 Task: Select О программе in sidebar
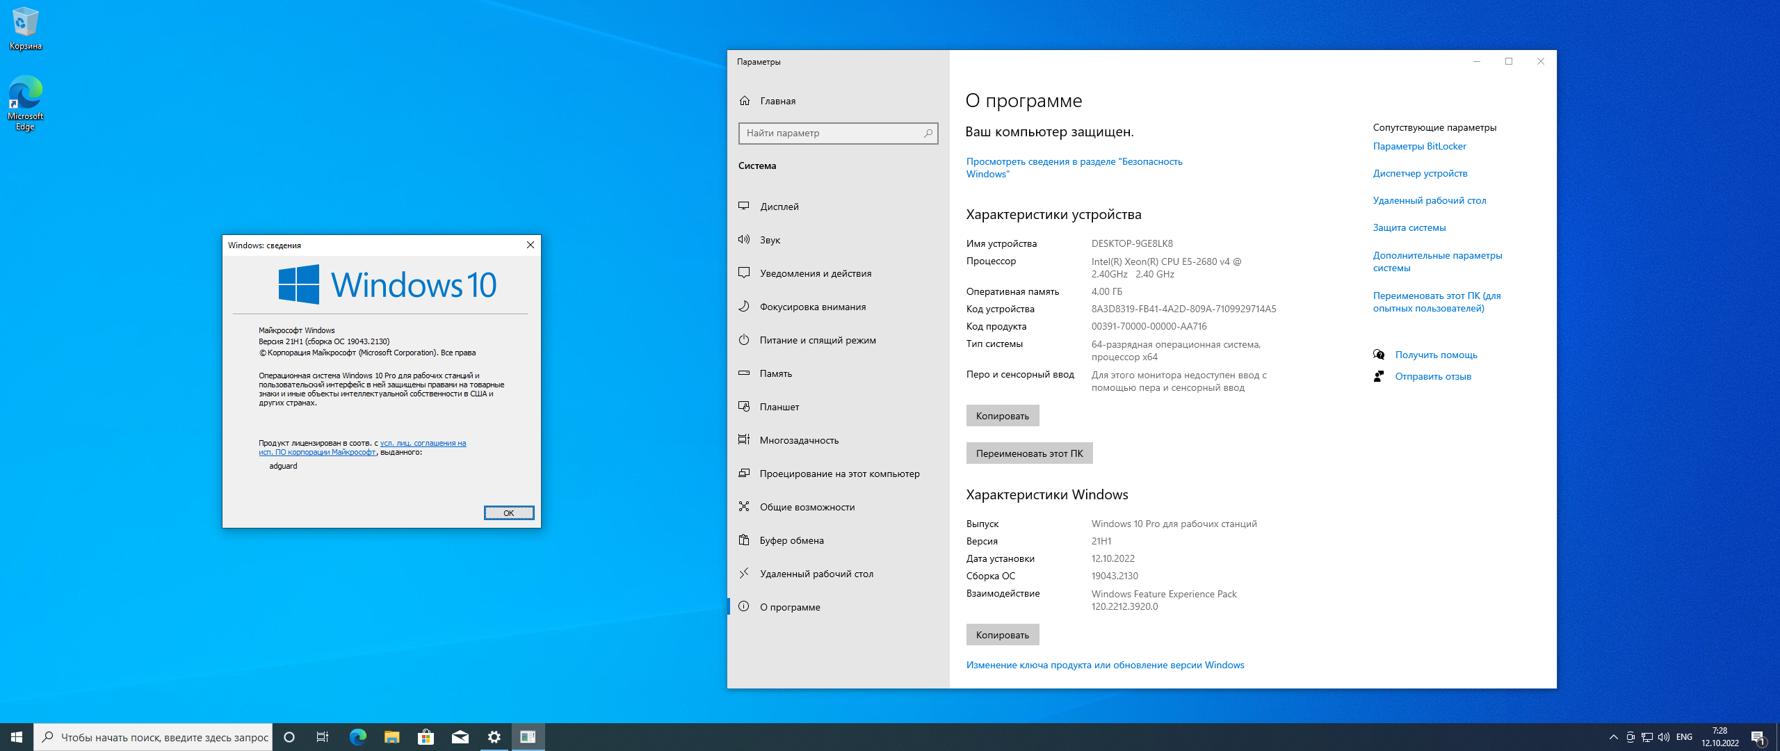[x=838, y=607]
